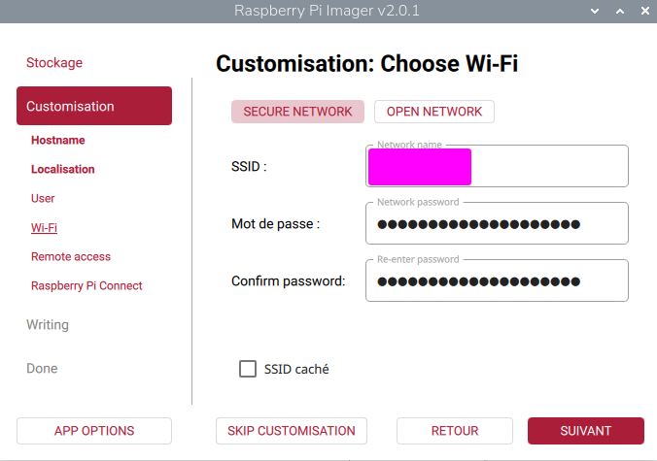
Task: Switch to Open Network option
Action: point(433,112)
